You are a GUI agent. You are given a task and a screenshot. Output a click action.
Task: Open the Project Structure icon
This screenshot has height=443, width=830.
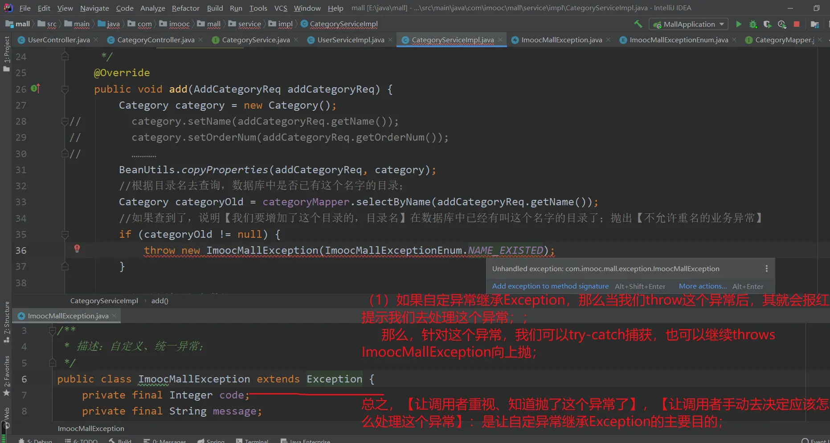pos(815,24)
